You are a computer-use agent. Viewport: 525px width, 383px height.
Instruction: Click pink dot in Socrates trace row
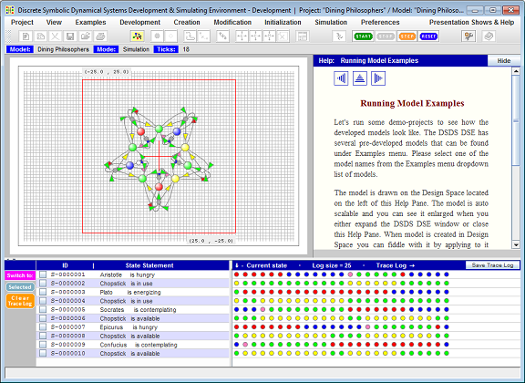(262, 309)
